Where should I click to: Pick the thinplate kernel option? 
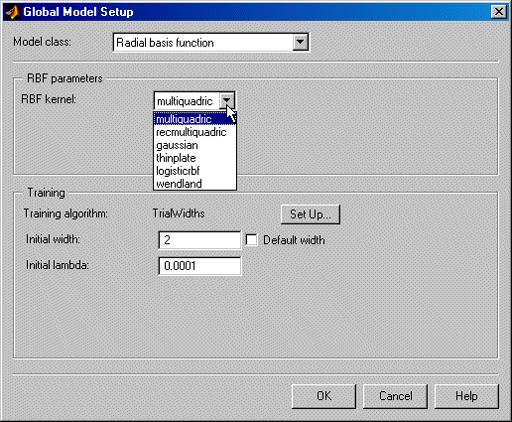pyautogui.click(x=194, y=158)
